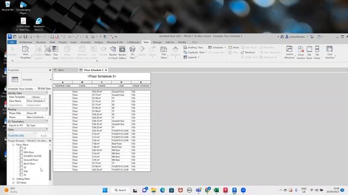This screenshot has width=348, height=195.
Task: Create a new Sheet
Action: [234, 48]
